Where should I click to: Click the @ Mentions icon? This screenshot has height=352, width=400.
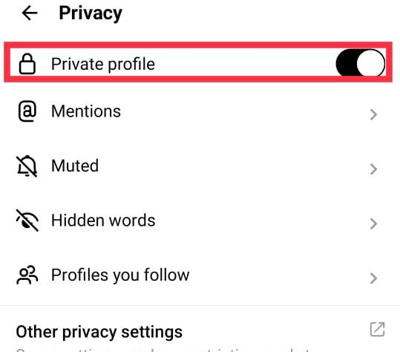point(27,111)
